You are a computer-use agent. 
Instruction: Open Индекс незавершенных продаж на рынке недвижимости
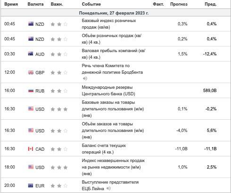(x=113, y=167)
